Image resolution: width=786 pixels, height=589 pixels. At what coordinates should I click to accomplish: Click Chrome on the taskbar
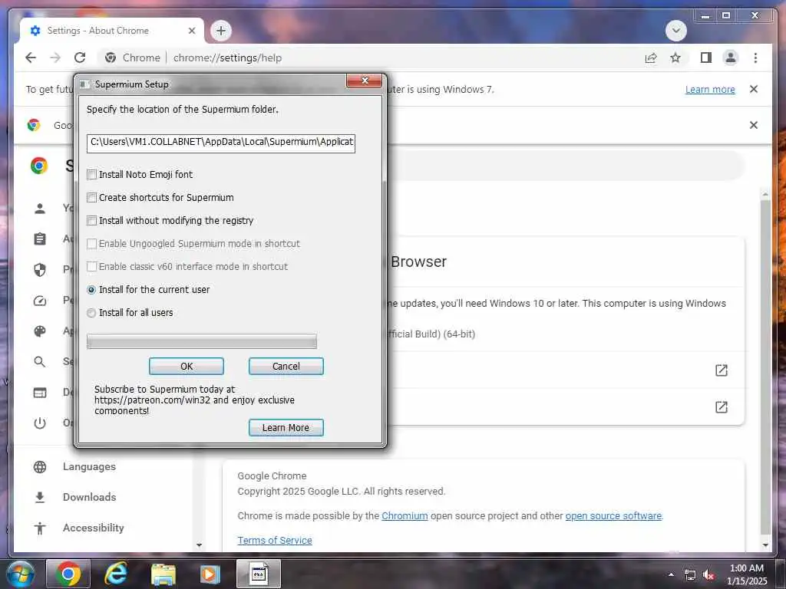[68, 574]
